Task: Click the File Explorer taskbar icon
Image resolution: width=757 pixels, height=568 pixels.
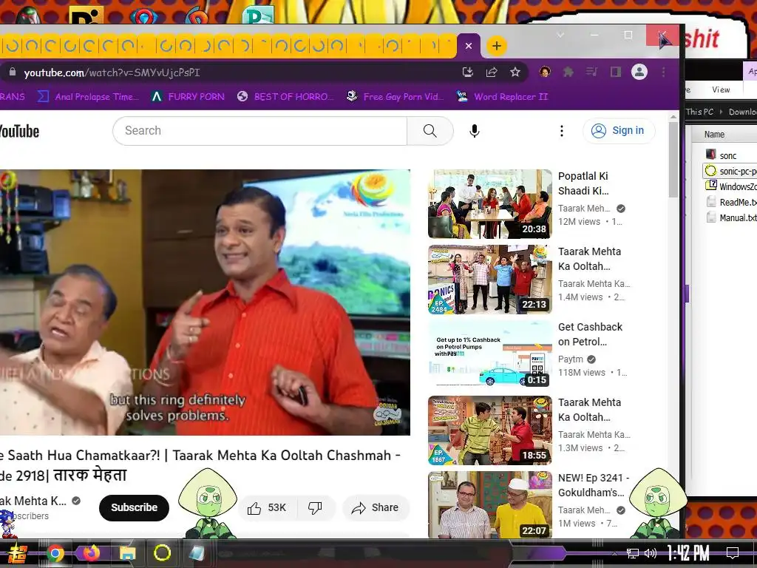Action: (127, 553)
